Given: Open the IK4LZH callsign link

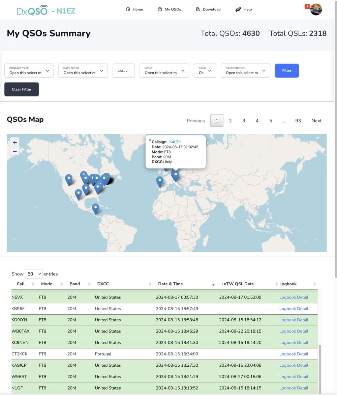Looking at the screenshot, I should (x=175, y=142).
